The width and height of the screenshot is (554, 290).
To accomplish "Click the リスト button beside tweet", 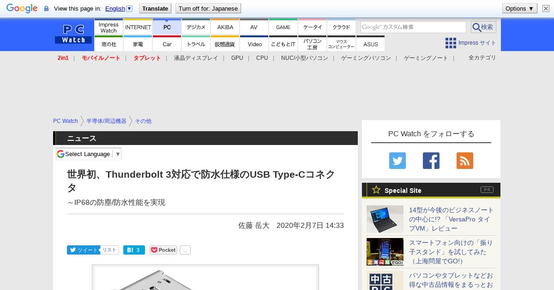I will point(109,250).
